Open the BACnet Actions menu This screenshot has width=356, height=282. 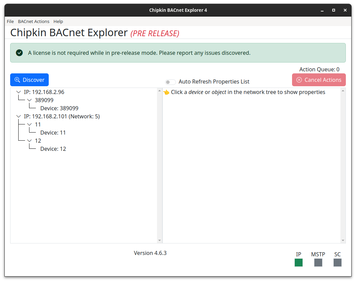point(34,22)
